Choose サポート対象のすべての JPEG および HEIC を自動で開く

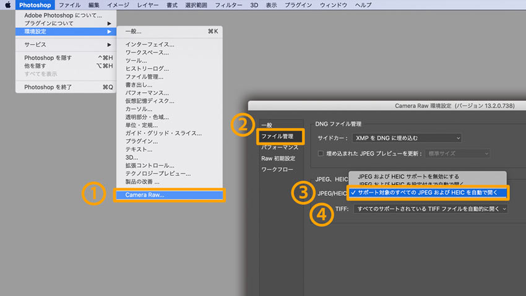click(x=428, y=193)
